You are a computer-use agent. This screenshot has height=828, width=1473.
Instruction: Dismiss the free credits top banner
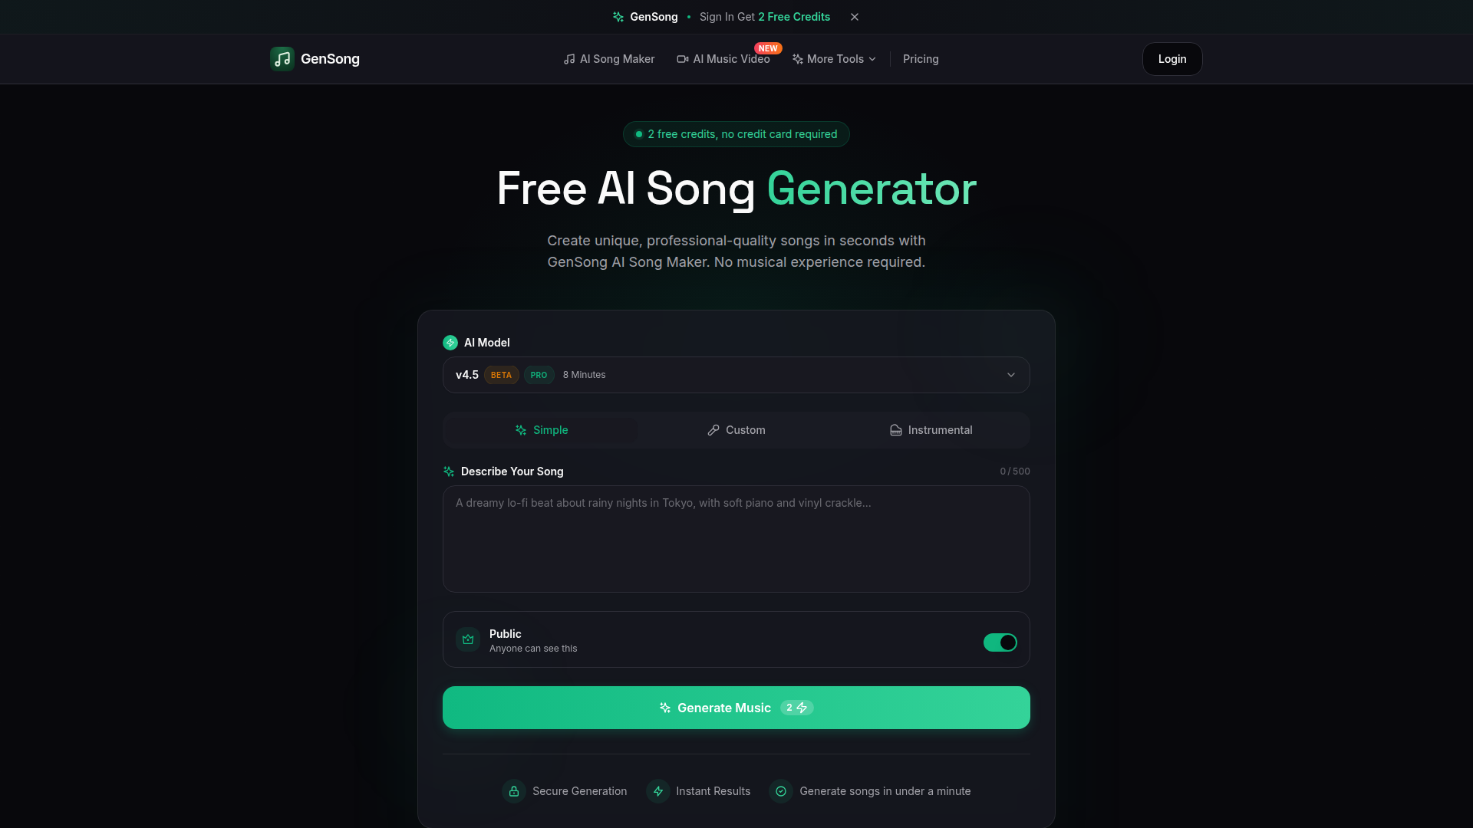click(x=855, y=17)
